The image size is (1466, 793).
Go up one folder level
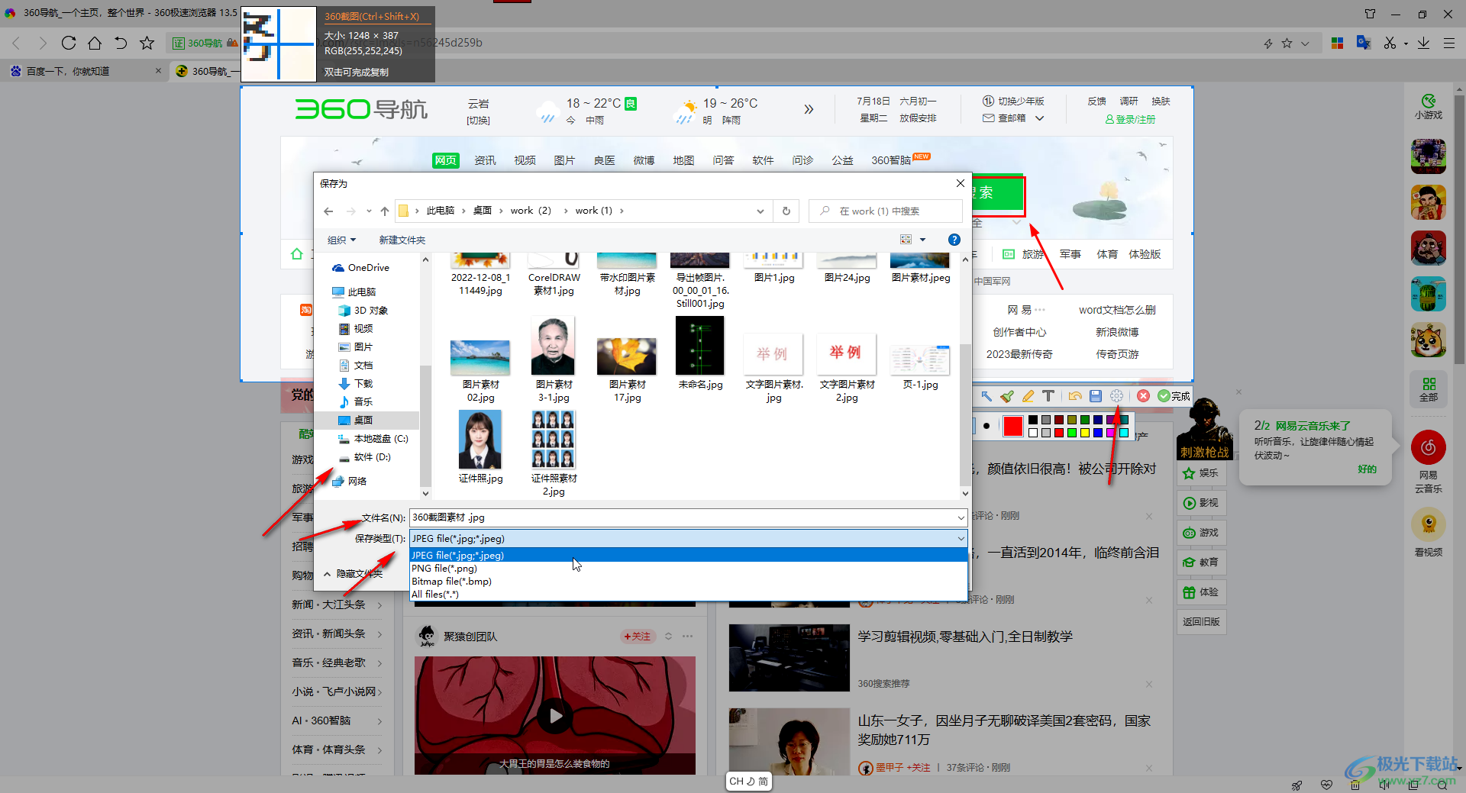tap(385, 211)
